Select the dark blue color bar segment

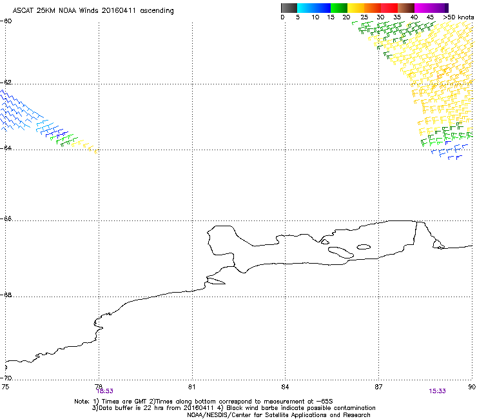(x=322, y=8)
